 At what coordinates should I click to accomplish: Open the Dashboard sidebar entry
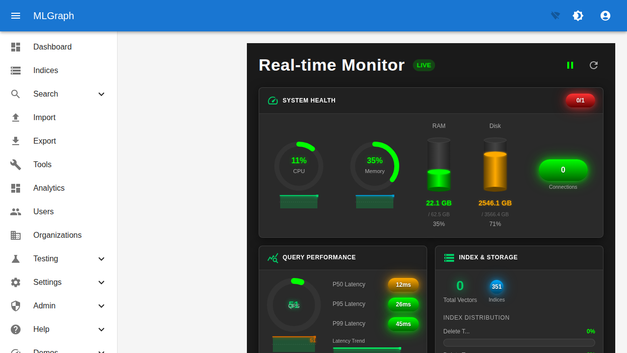[x=52, y=47]
